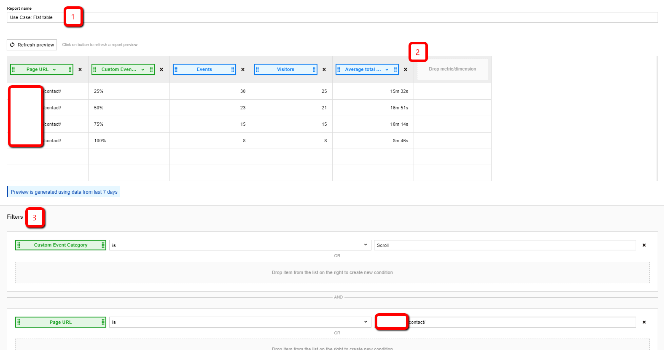Image resolution: width=664 pixels, height=350 pixels.
Task: Remove the Average total column
Action: pyautogui.click(x=406, y=70)
